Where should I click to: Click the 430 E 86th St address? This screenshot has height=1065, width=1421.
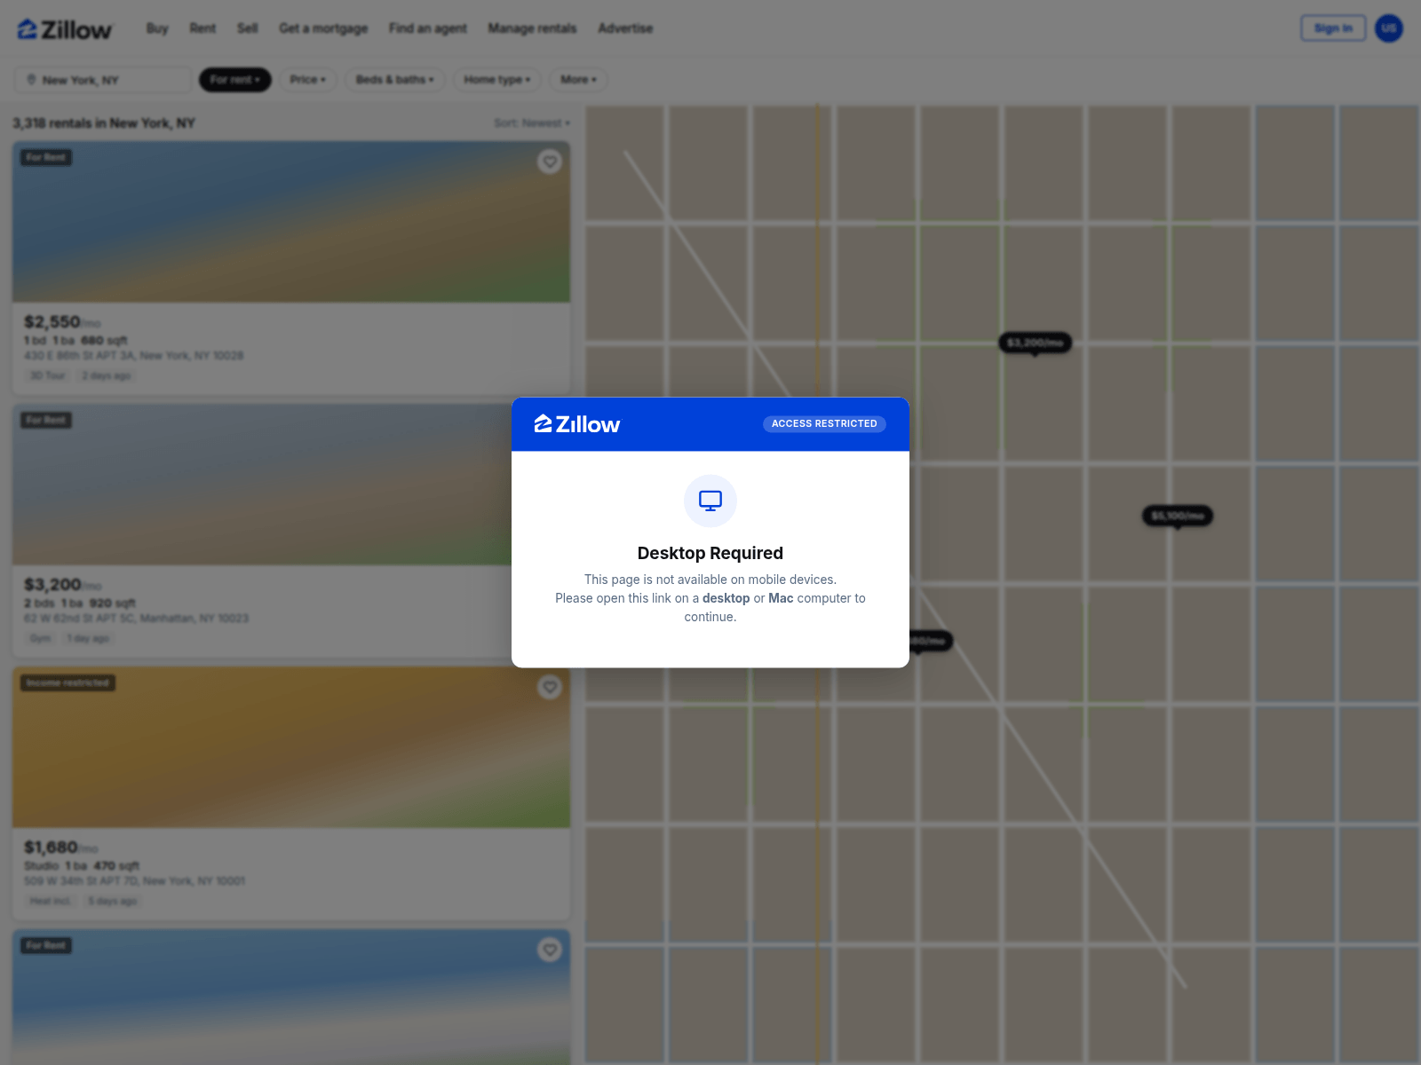134,356
